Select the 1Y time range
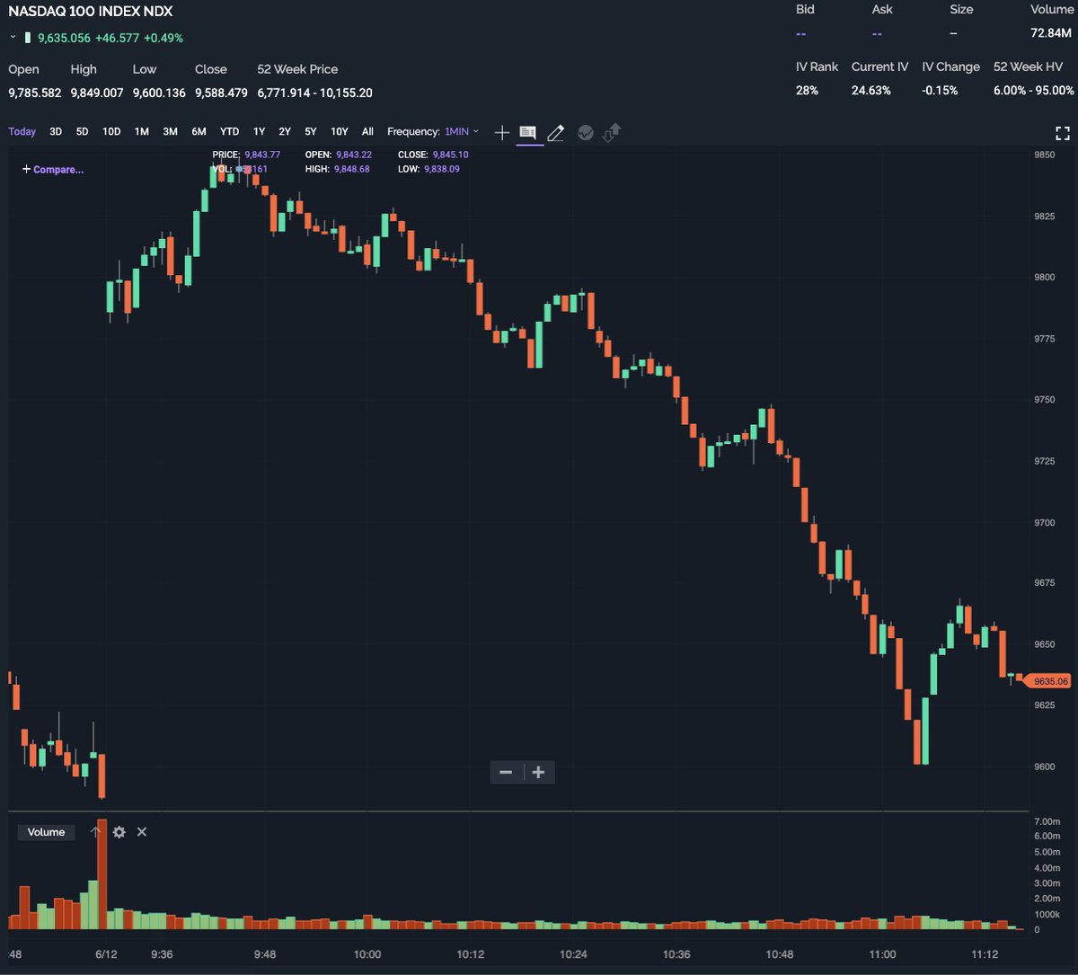Image resolution: width=1078 pixels, height=975 pixels. tap(259, 131)
